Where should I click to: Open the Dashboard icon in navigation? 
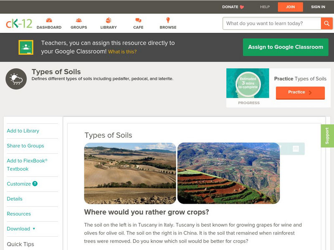(x=49, y=20)
